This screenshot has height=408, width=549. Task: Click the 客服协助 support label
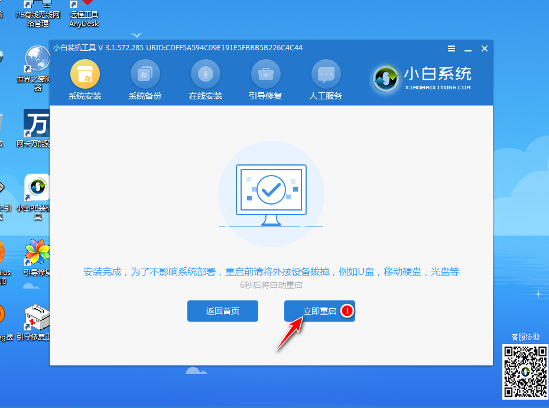(x=525, y=335)
